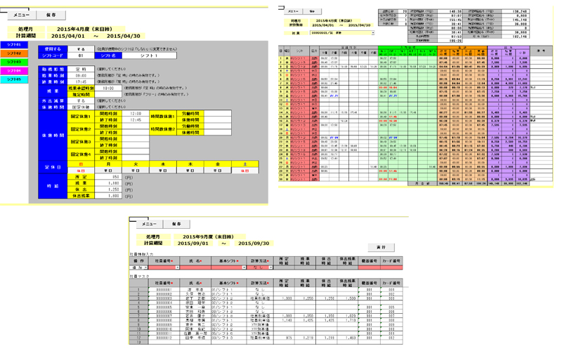Select Wednesday 平日 cell under 定休日
This screenshot has height=351, width=562.
(163, 171)
